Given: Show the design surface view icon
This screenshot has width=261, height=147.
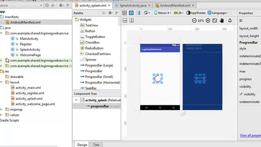Looking at the screenshot, I should pyautogui.click(x=124, y=13).
